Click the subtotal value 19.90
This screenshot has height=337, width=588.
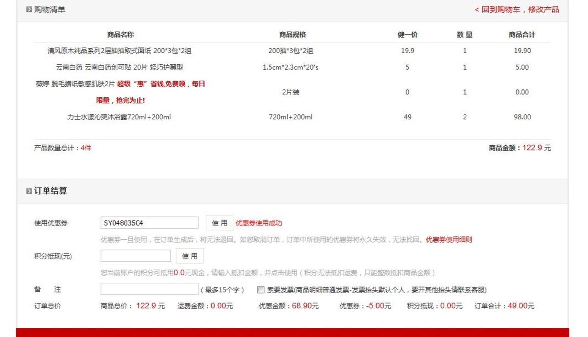coord(522,51)
